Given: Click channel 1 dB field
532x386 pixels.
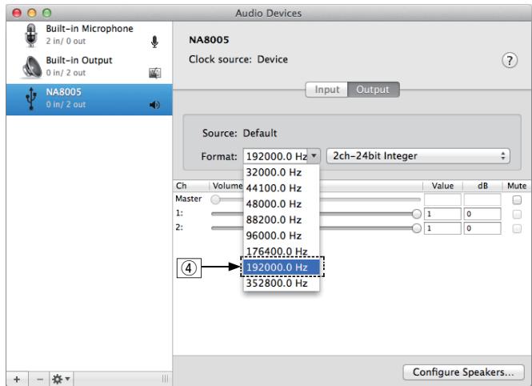Looking at the screenshot, I should pos(482,214).
